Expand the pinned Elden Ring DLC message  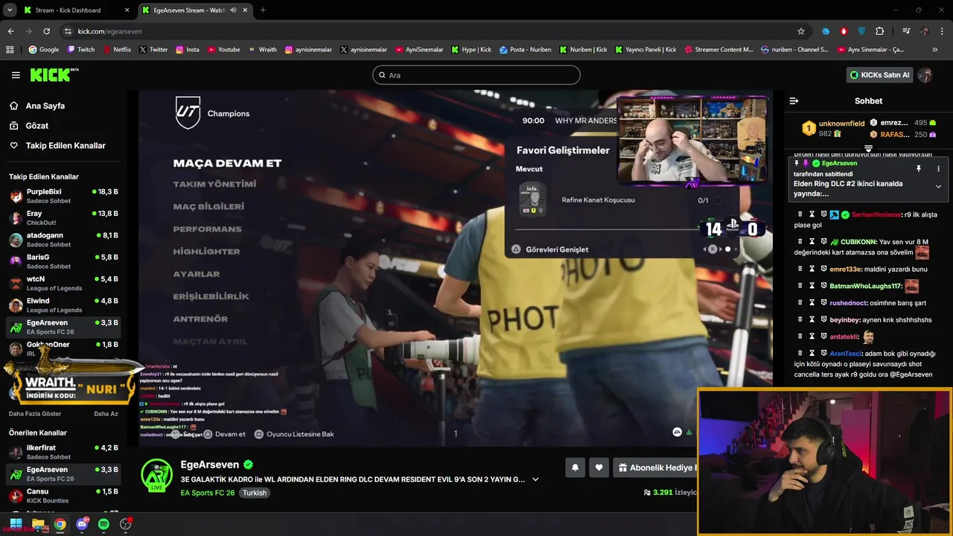pos(938,187)
